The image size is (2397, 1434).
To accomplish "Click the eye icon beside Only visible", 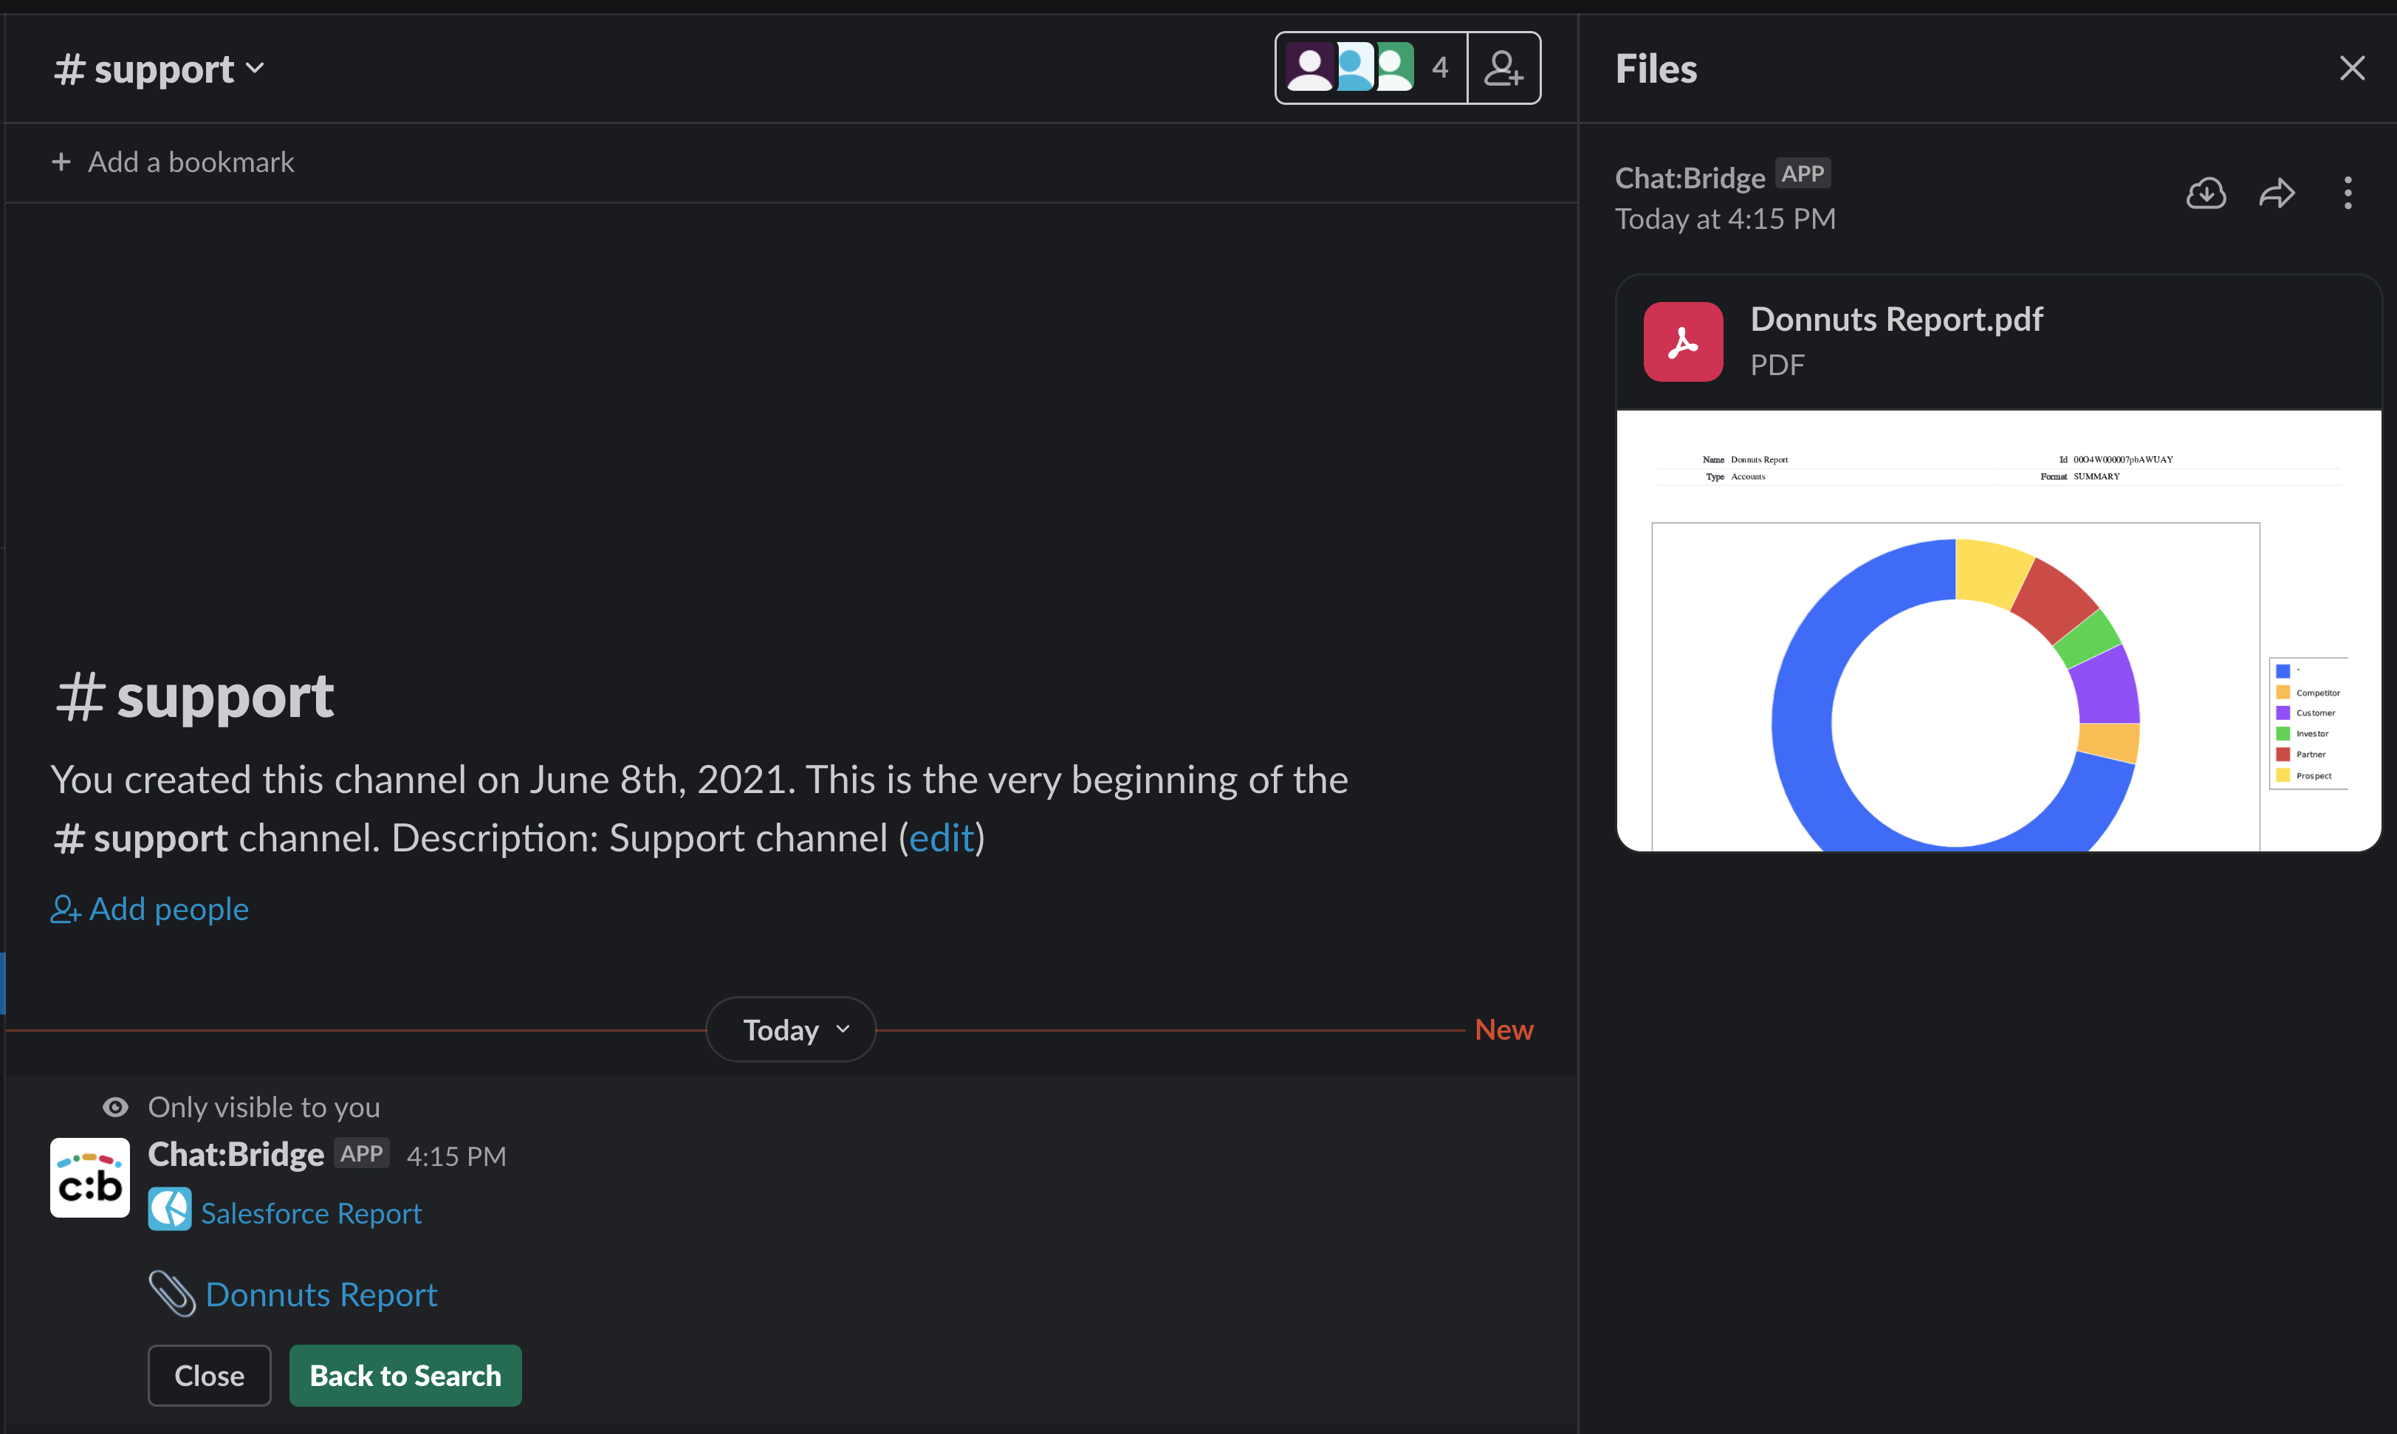I will coord(115,1108).
